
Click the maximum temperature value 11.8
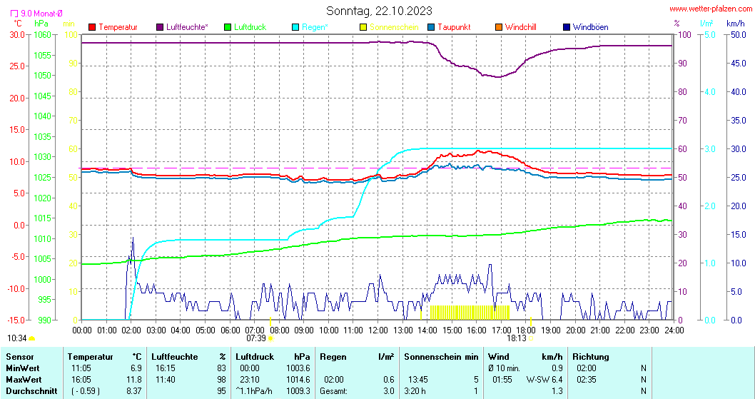(134, 380)
